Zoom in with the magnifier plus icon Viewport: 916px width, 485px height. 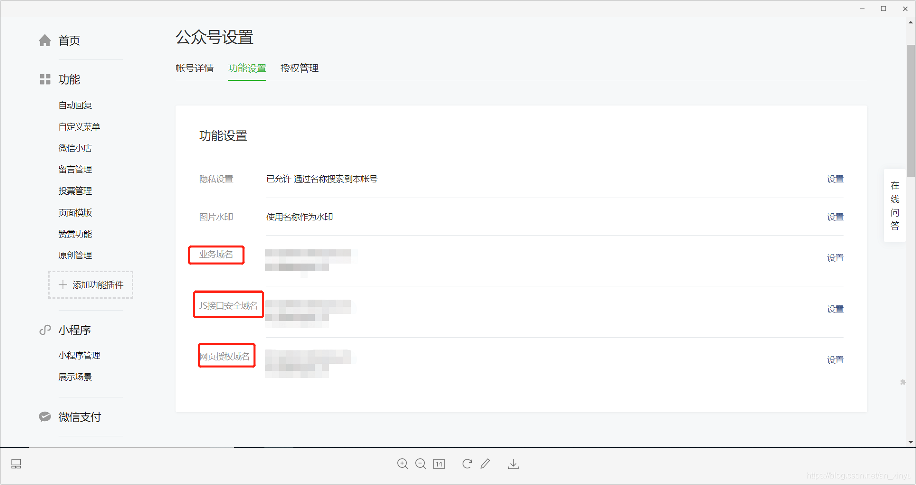click(402, 464)
